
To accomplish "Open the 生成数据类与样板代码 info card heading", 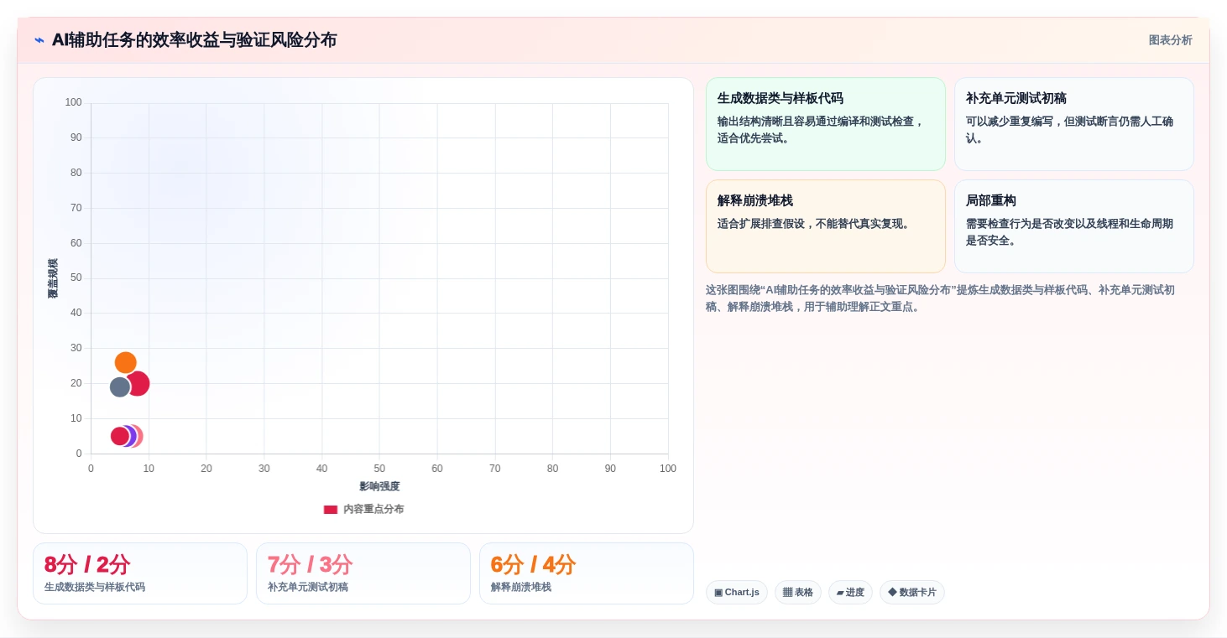I will pyautogui.click(x=780, y=98).
